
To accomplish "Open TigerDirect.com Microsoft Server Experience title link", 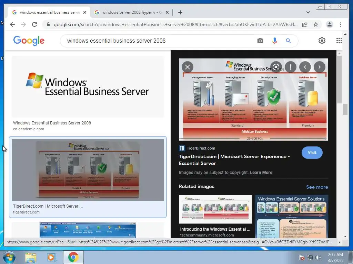I will 234,160.
